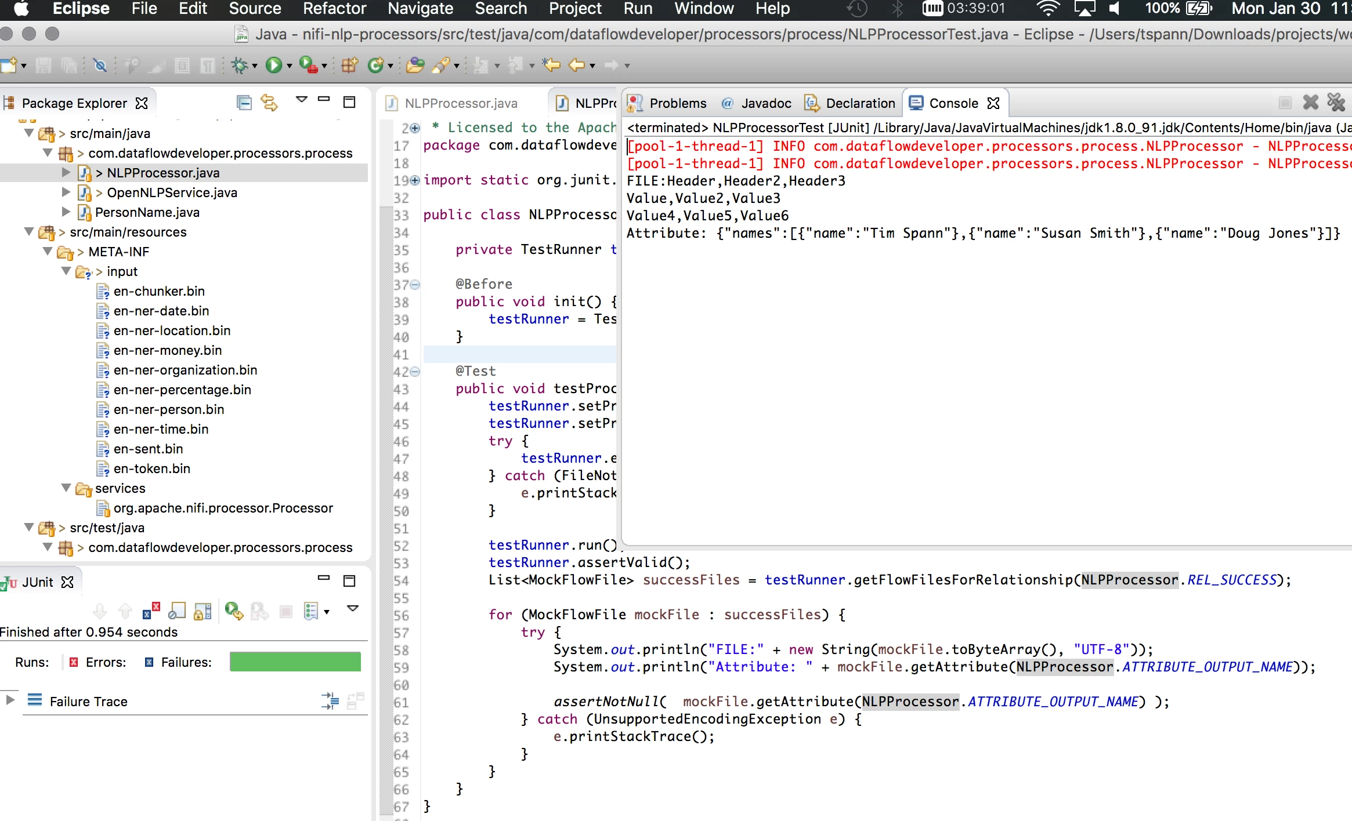Click the Compare Result icon by Failure Trace

click(355, 701)
